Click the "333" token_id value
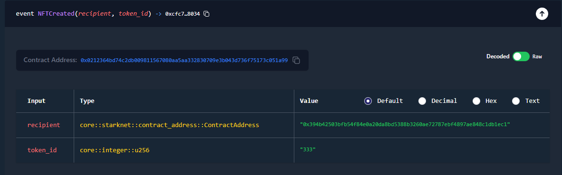The height and width of the screenshot is (175, 562). (x=308, y=149)
